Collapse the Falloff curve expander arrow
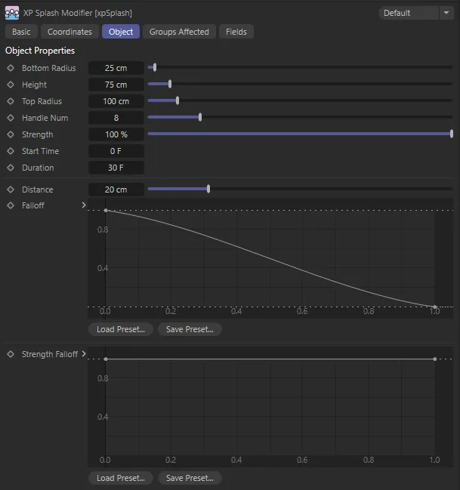Screen dimensions: 460x490 point(84,205)
